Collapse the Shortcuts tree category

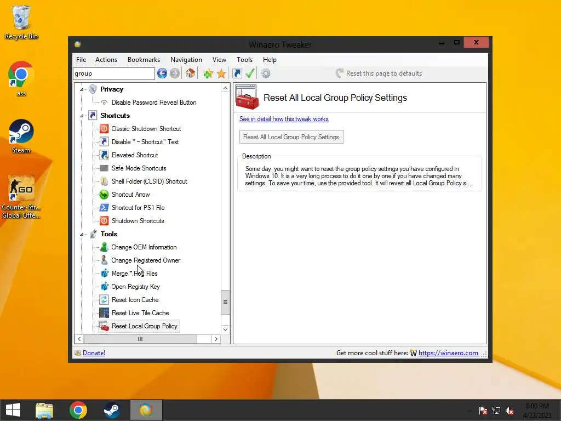tap(82, 116)
